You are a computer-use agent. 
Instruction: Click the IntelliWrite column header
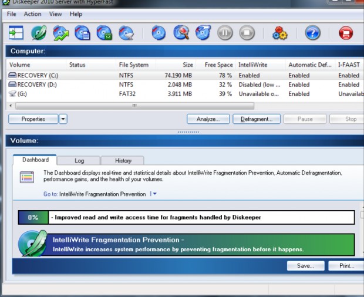[260, 65]
